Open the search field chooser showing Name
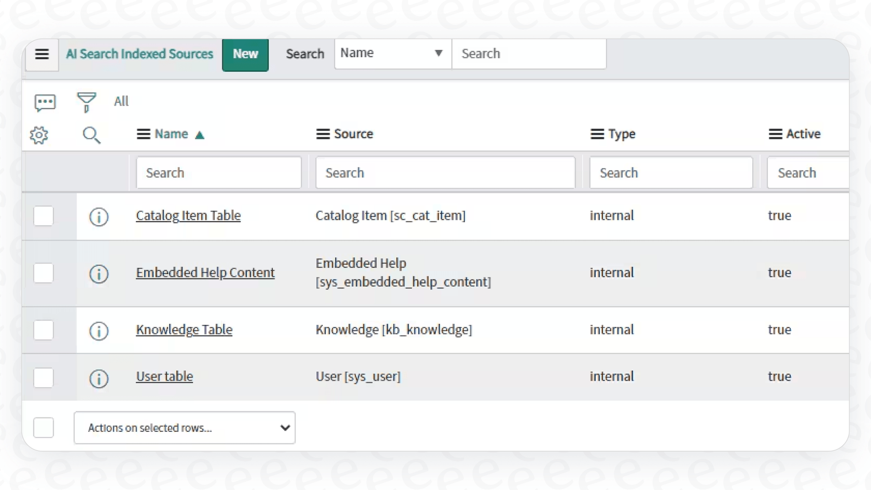The width and height of the screenshot is (871, 490). tap(392, 53)
